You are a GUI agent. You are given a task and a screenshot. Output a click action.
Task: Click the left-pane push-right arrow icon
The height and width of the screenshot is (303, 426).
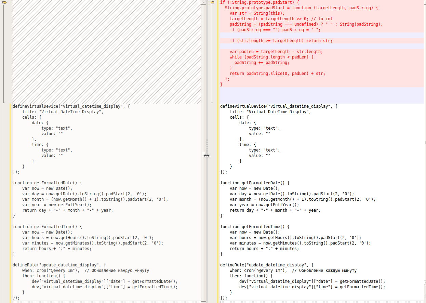5,2
